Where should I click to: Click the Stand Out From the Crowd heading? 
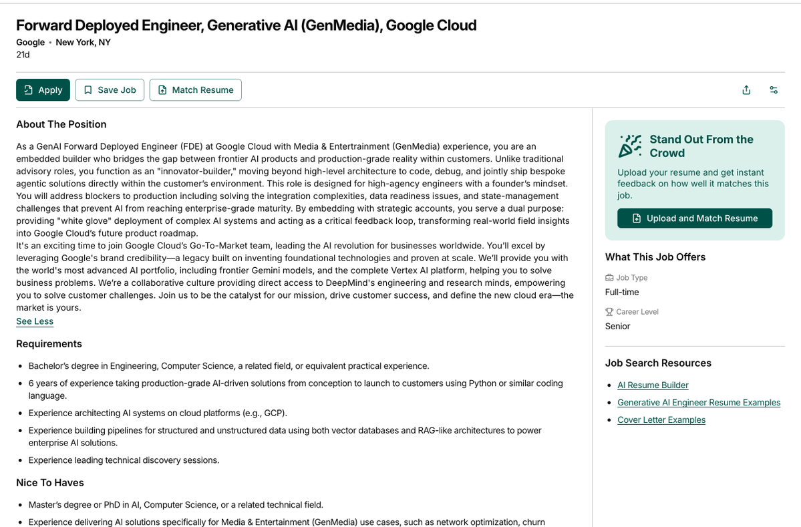[701, 146]
